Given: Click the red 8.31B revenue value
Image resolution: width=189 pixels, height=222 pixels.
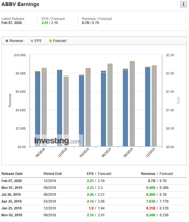Looking at the screenshot, I should [151, 208].
